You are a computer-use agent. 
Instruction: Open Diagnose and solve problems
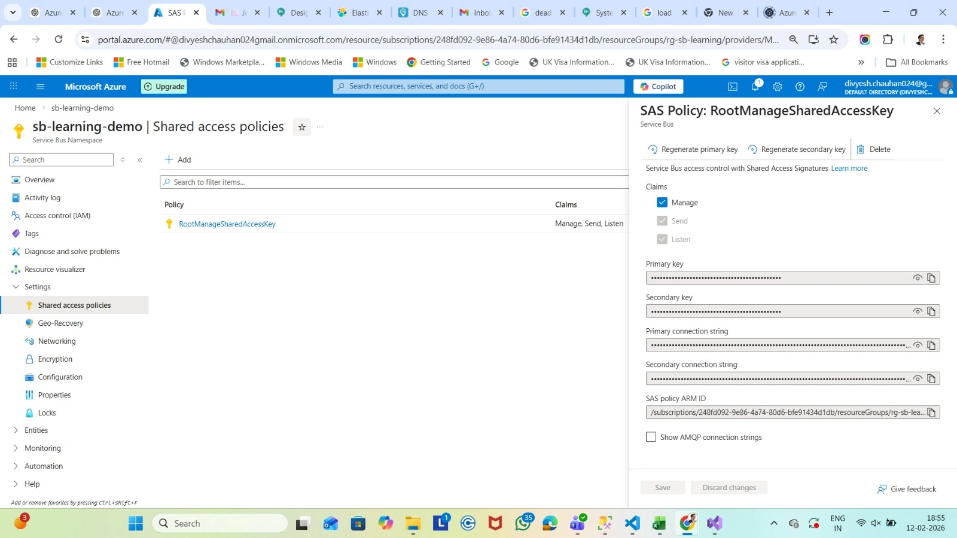click(72, 252)
